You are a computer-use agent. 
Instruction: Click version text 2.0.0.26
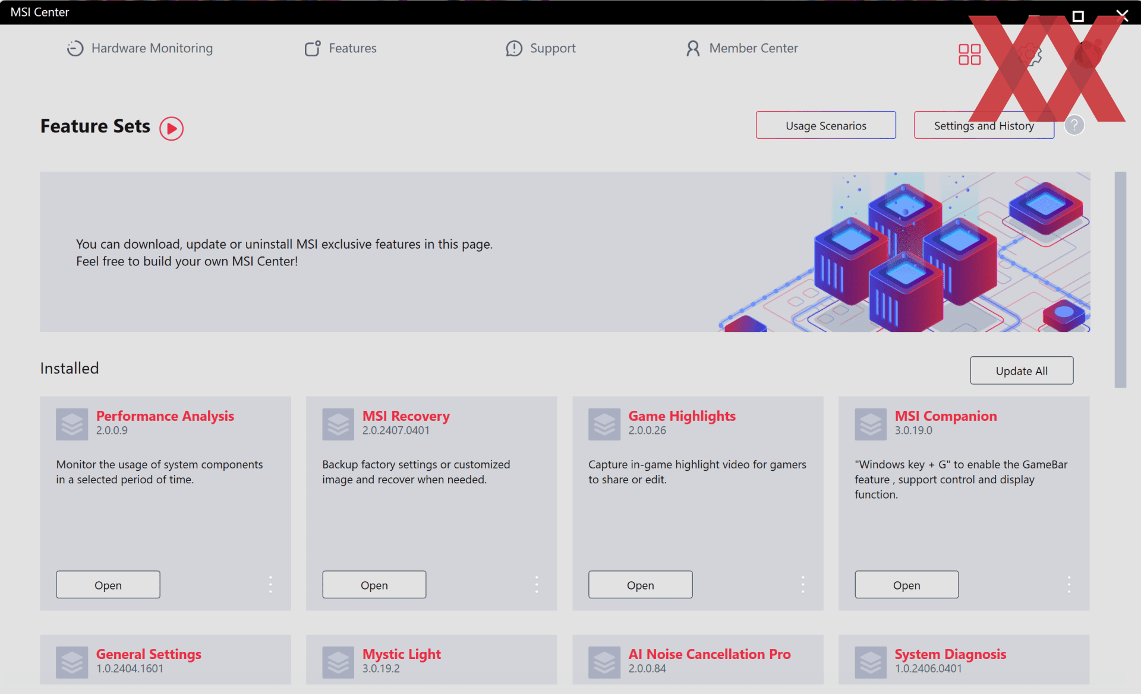pos(647,430)
